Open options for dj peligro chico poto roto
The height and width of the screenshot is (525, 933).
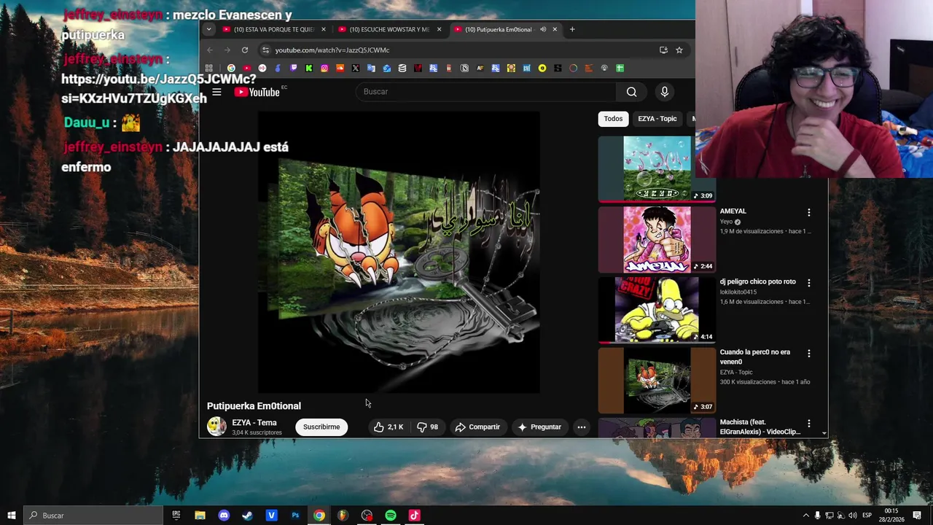tap(808, 283)
